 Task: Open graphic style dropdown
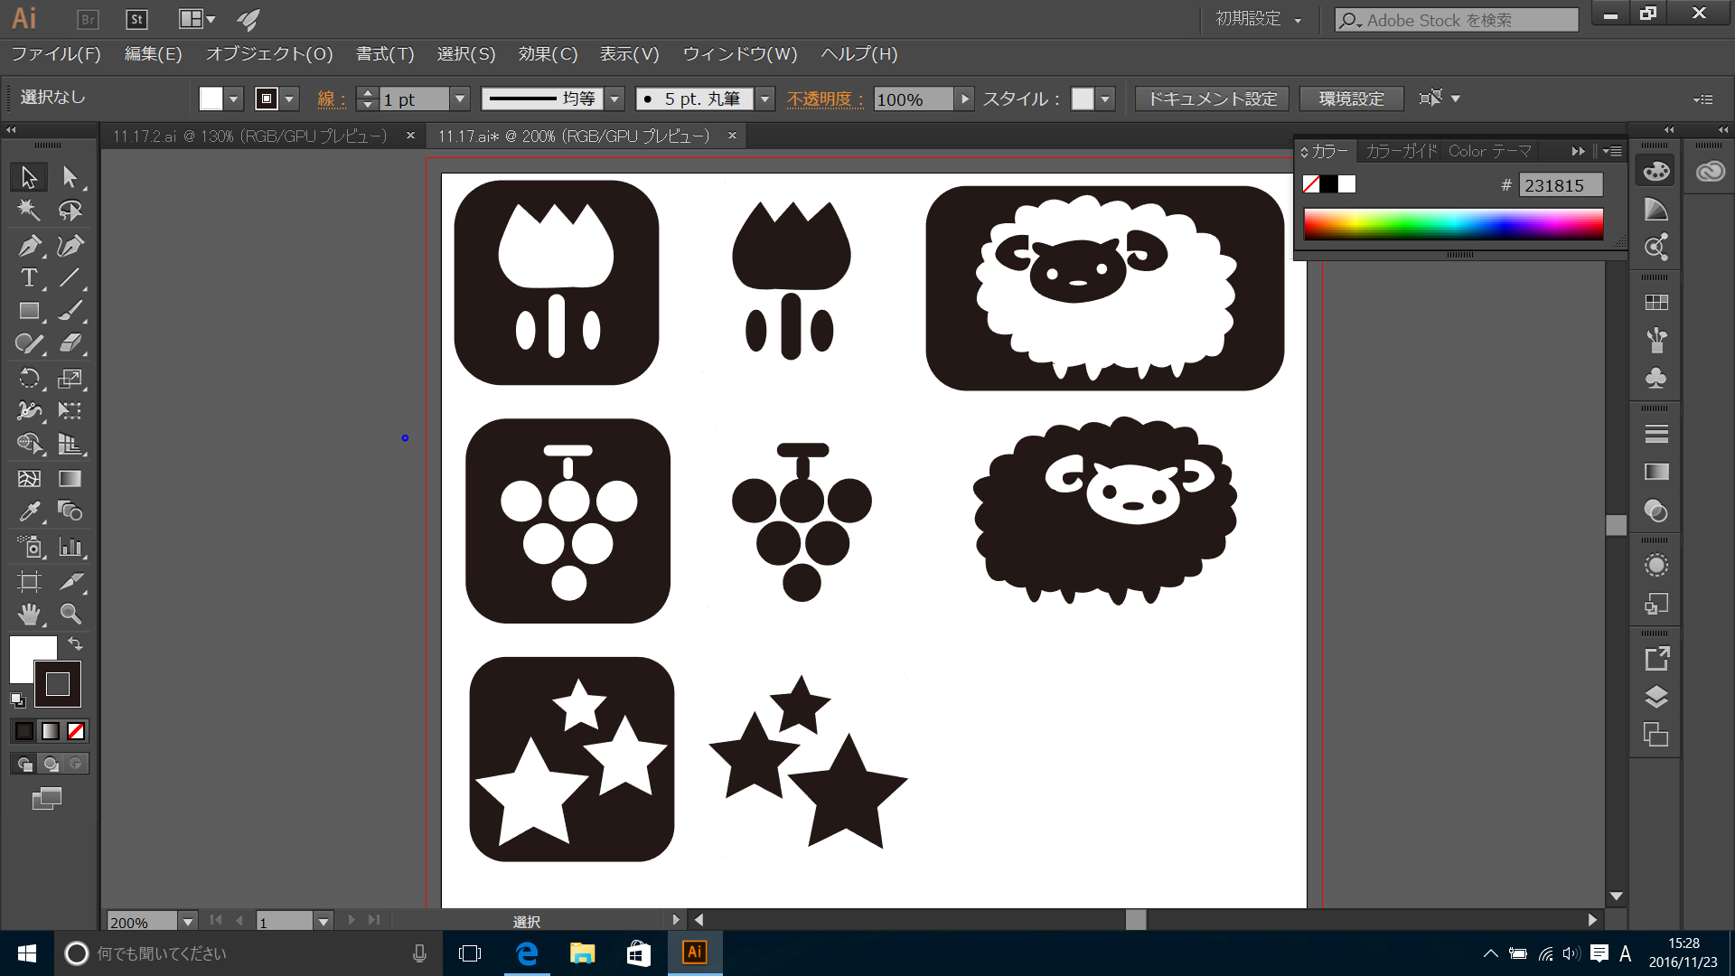[1105, 99]
